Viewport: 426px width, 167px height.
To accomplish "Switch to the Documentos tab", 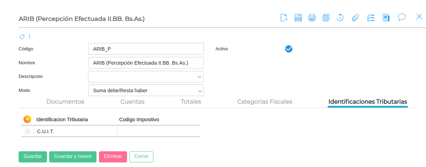I will [65, 102].
